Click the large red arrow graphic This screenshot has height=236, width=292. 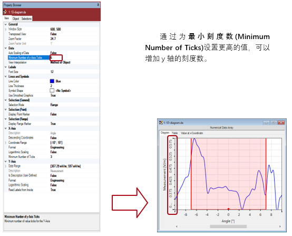coord(130,202)
